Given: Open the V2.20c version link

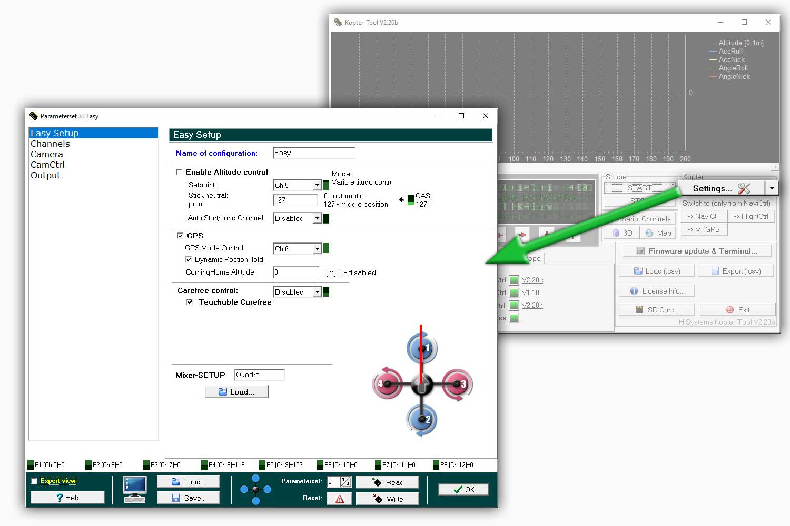Looking at the screenshot, I should [532, 280].
